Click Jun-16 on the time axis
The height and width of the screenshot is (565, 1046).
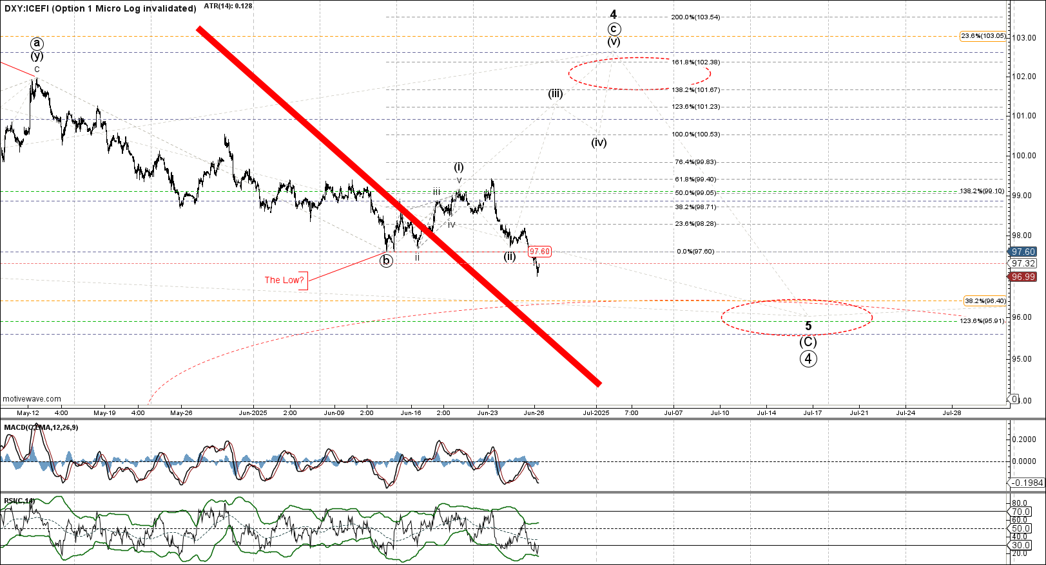tap(411, 413)
